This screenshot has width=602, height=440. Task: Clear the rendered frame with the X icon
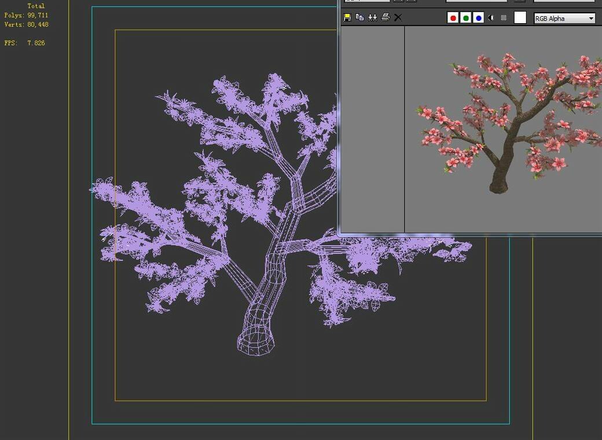(x=398, y=18)
